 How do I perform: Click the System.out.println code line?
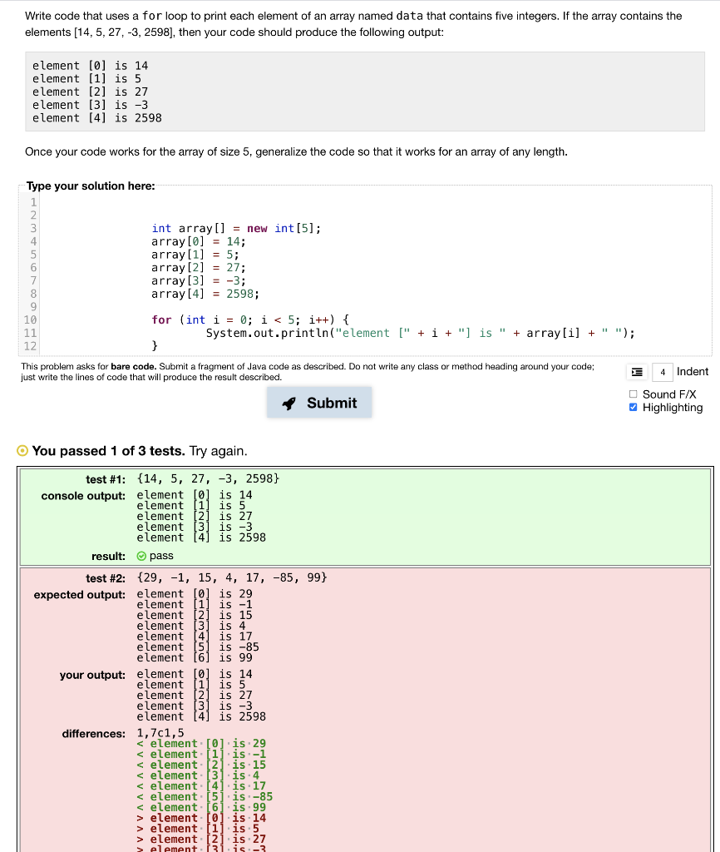pyautogui.click(x=420, y=333)
